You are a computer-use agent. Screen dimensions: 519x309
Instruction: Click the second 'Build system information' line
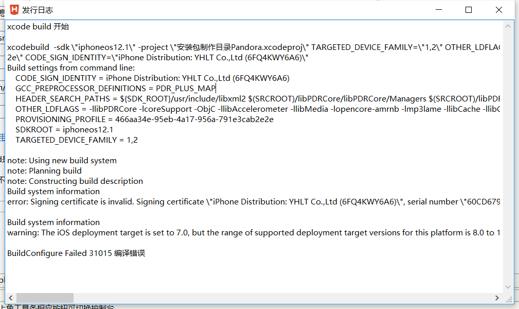53,222
